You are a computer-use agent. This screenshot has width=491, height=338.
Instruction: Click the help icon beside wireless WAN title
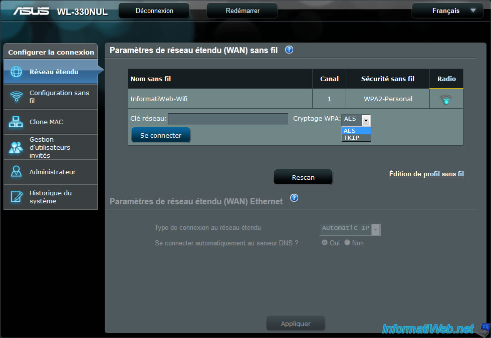click(289, 50)
